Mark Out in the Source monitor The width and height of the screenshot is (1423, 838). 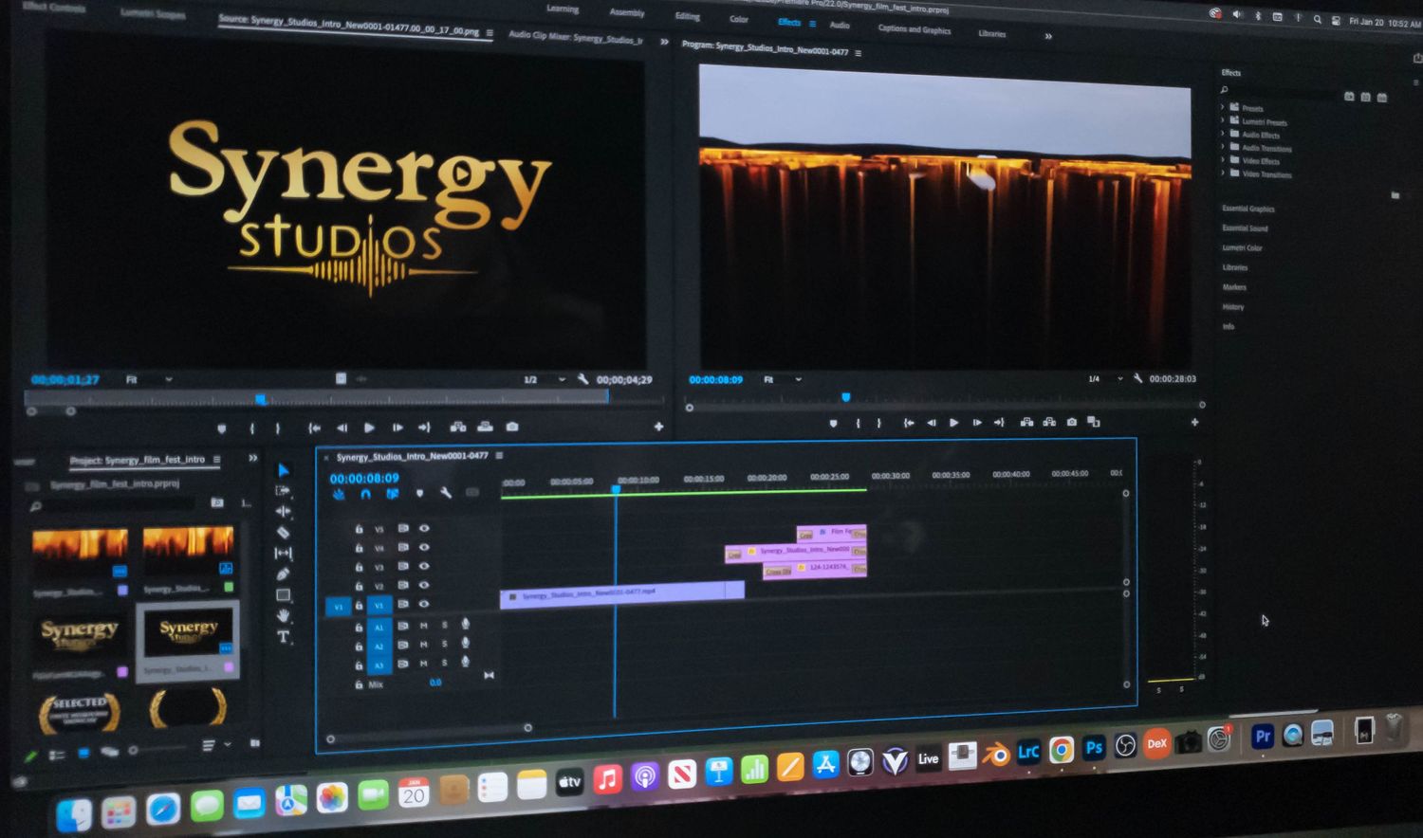[278, 428]
